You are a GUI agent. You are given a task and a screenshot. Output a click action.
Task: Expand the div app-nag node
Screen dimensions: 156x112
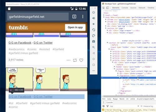click(106, 26)
